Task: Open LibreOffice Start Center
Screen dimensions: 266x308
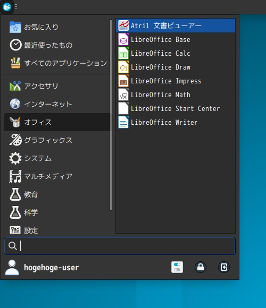Action: [176, 108]
